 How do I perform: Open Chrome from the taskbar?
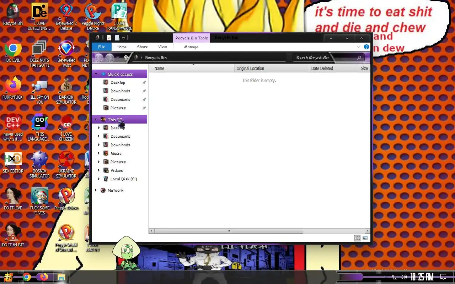(x=26, y=277)
